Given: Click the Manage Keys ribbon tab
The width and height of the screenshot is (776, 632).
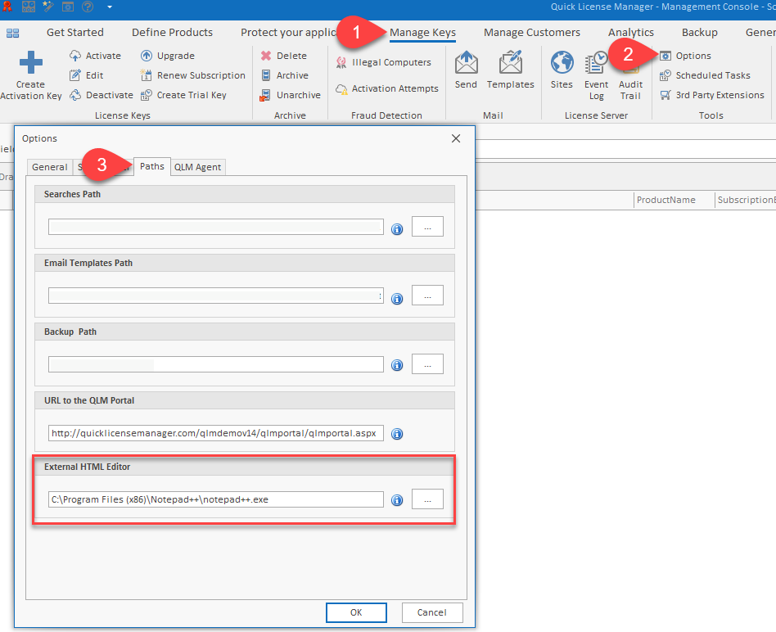Looking at the screenshot, I should 422,33.
